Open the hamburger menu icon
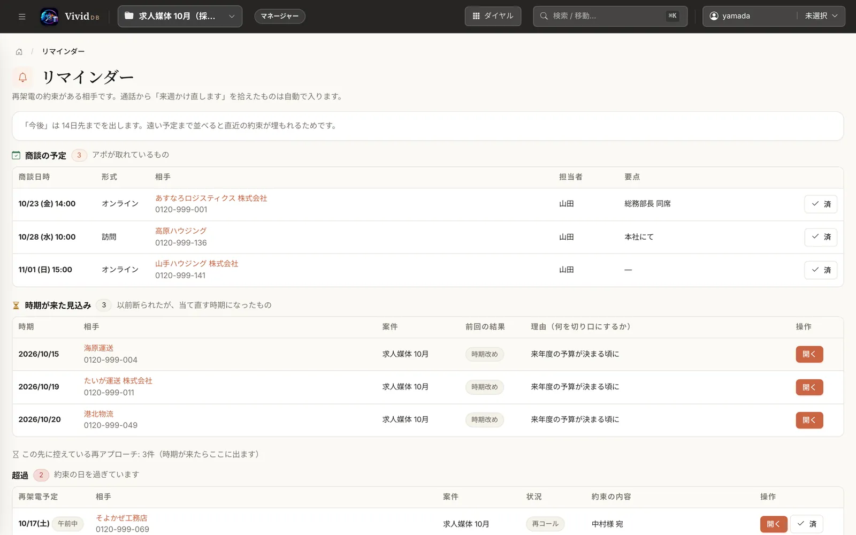The image size is (856, 535). pyautogui.click(x=22, y=16)
